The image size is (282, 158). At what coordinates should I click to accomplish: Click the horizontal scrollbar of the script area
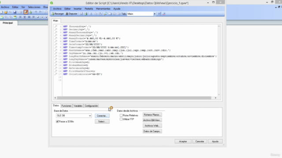(x=134, y=98)
